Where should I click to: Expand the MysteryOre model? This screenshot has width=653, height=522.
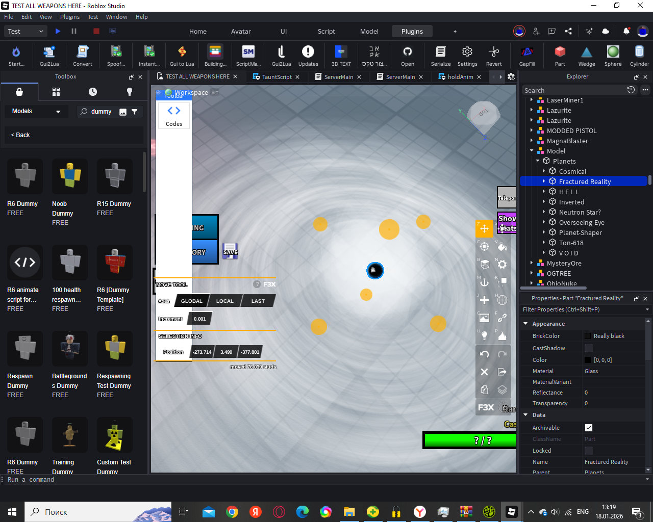point(532,263)
